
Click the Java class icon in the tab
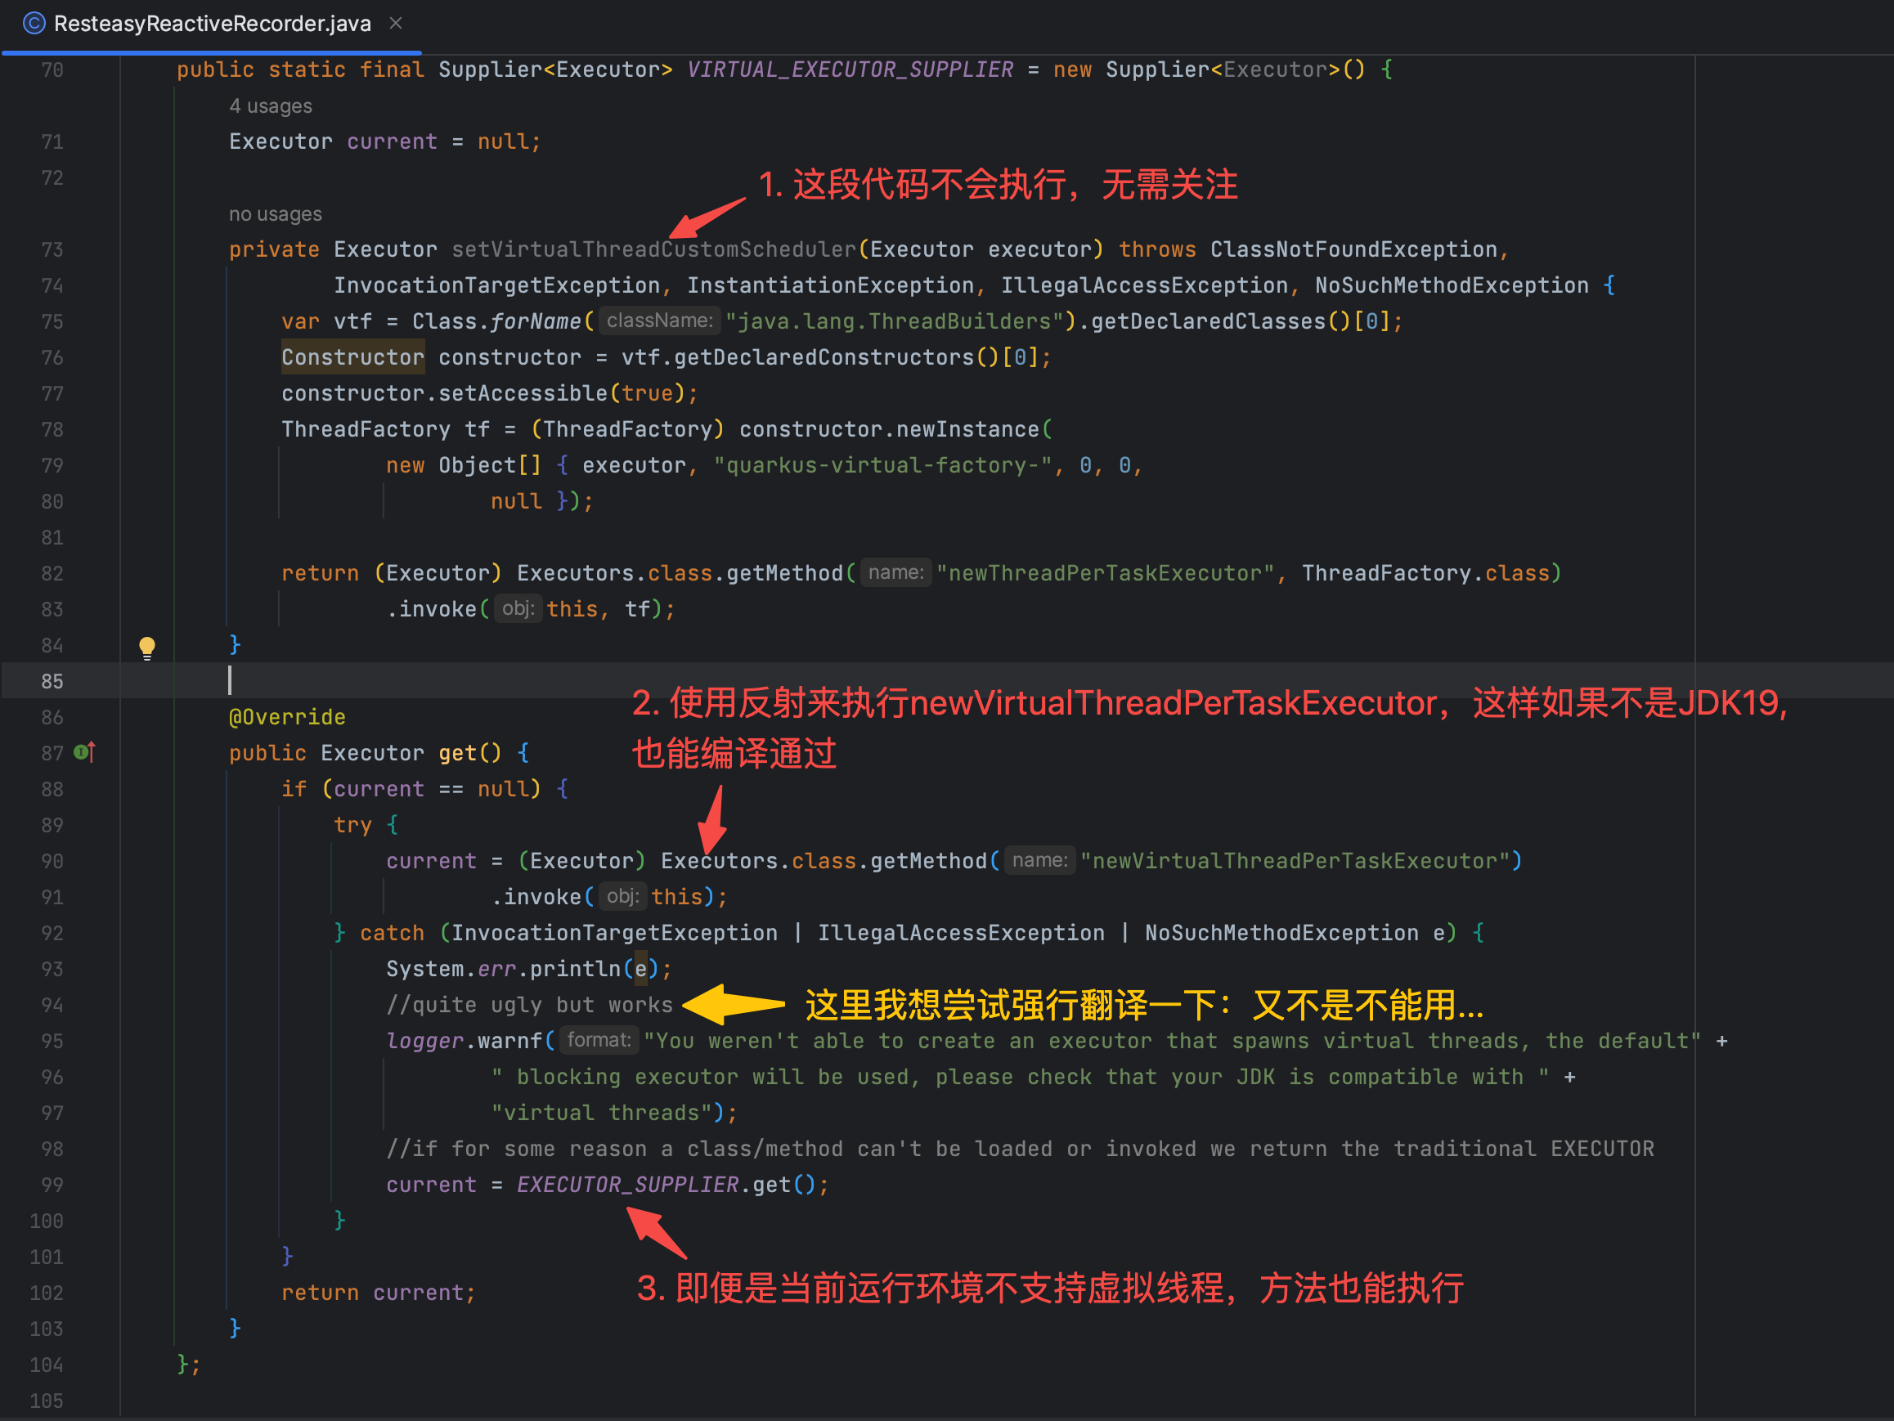click(34, 23)
